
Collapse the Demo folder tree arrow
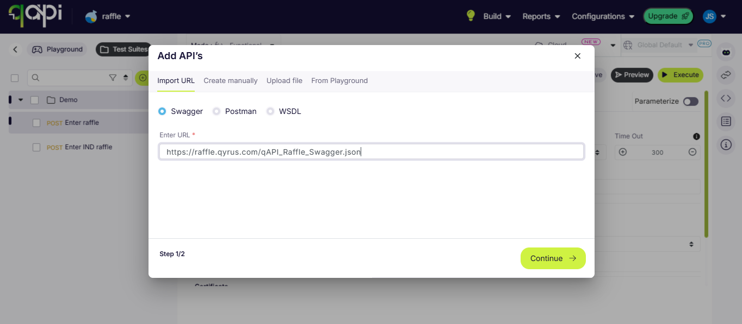point(21,100)
